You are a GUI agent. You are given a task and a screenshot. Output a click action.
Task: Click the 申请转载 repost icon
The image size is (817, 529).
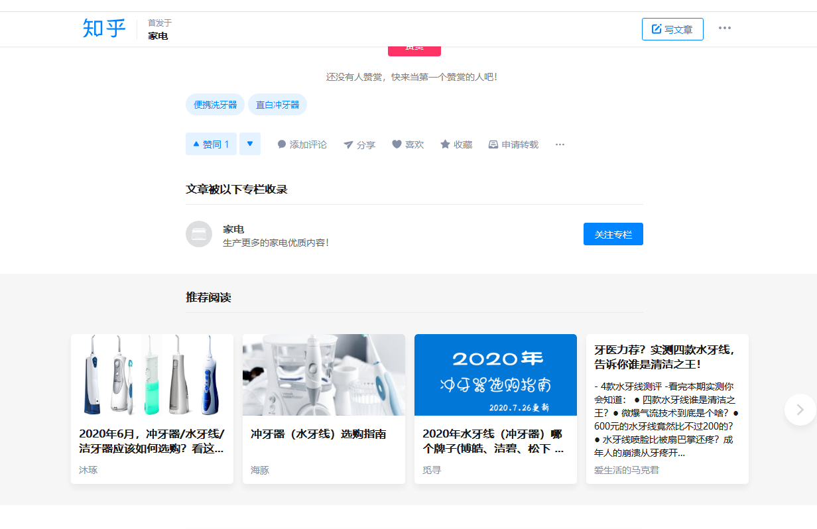click(x=493, y=145)
